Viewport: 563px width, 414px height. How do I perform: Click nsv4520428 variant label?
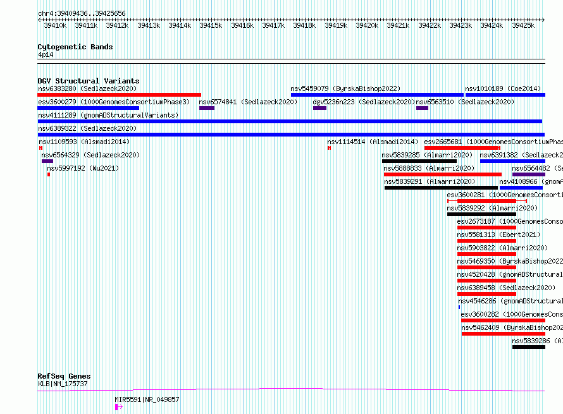pos(510,274)
